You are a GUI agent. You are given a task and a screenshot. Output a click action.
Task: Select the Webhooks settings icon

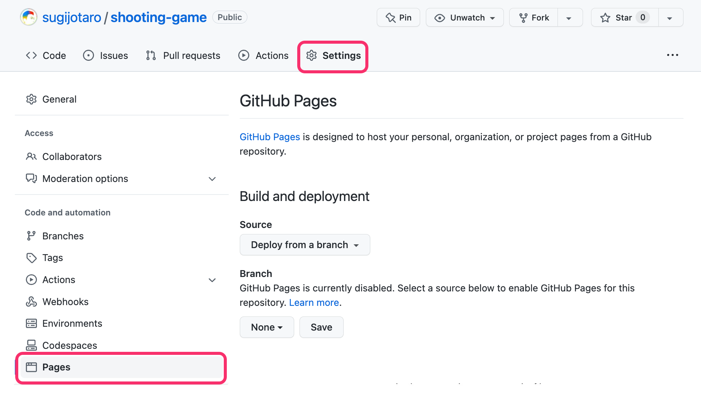31,301
